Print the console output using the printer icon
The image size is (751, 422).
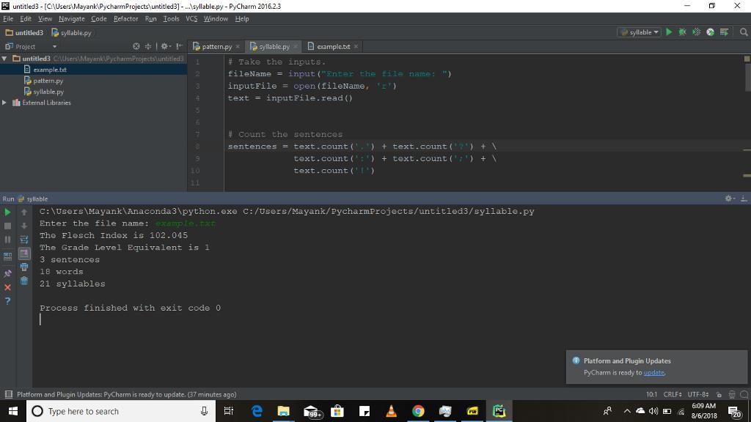coord(24,267)
